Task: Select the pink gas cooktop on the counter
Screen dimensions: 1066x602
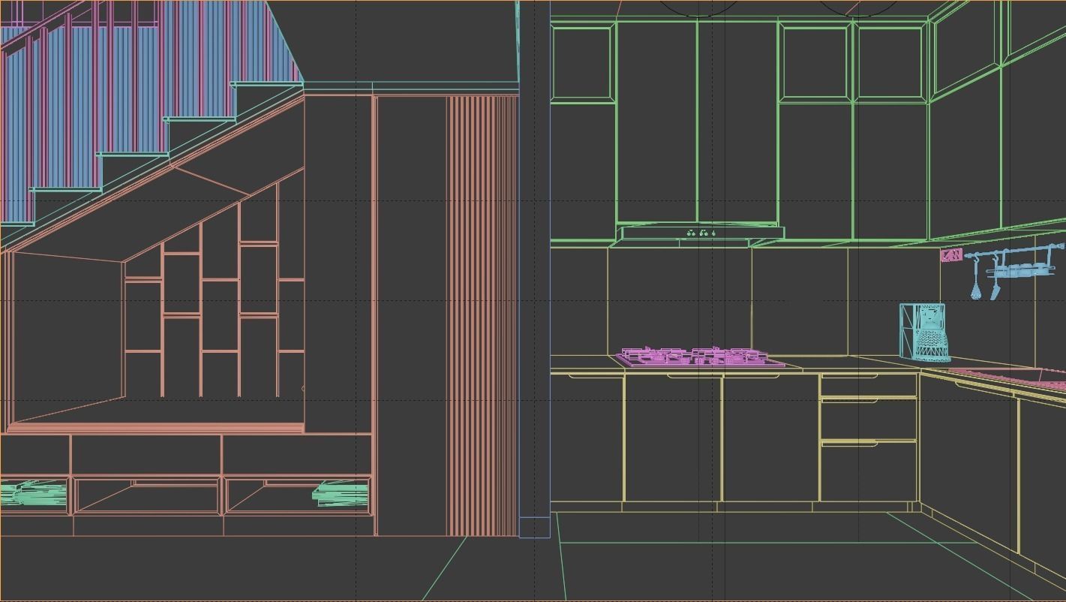Action: click(x=700, y=357)
